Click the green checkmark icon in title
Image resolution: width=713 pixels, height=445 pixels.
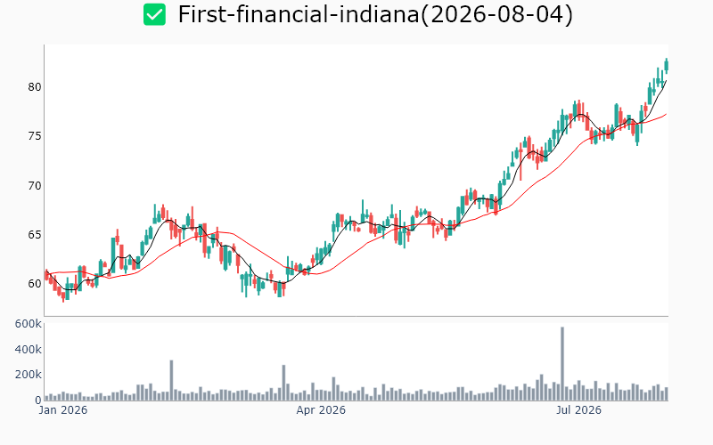pos(154,14)
